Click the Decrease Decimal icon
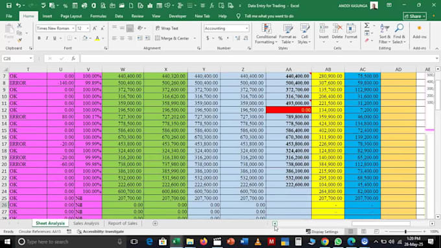441x248 pixels. click(x=246, y=38)
